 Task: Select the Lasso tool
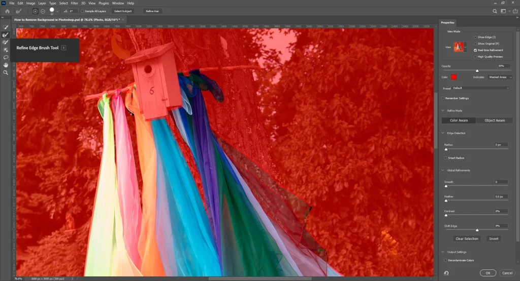pyautogui.click(x=6, y=58)
